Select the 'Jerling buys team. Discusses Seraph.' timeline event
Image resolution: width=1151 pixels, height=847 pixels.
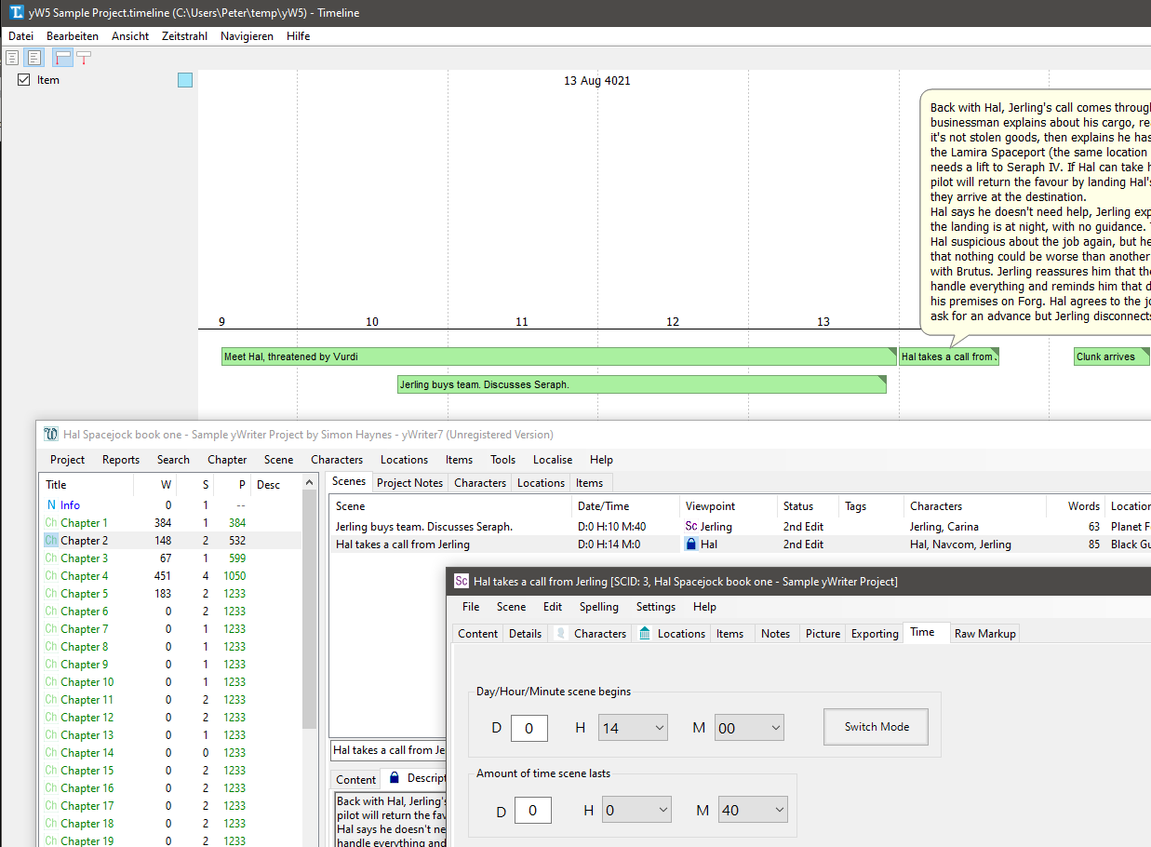tap(642, 384)
